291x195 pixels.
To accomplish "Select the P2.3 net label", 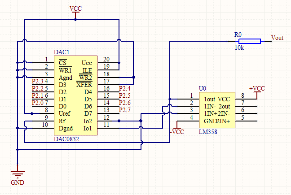I will (37, 81).
